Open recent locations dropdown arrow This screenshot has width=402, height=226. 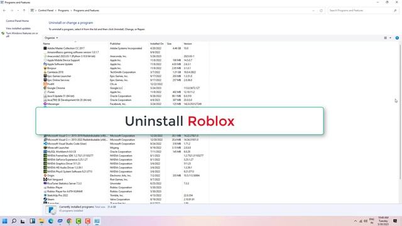(x=18, y=11)
